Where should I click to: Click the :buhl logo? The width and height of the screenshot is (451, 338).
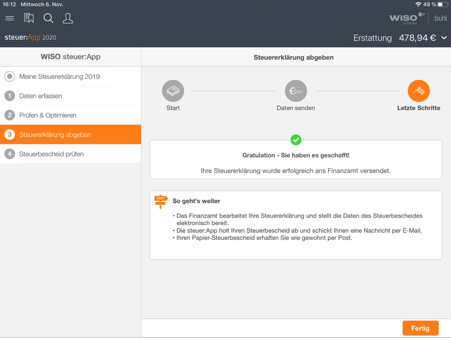(x=440, y=18)
